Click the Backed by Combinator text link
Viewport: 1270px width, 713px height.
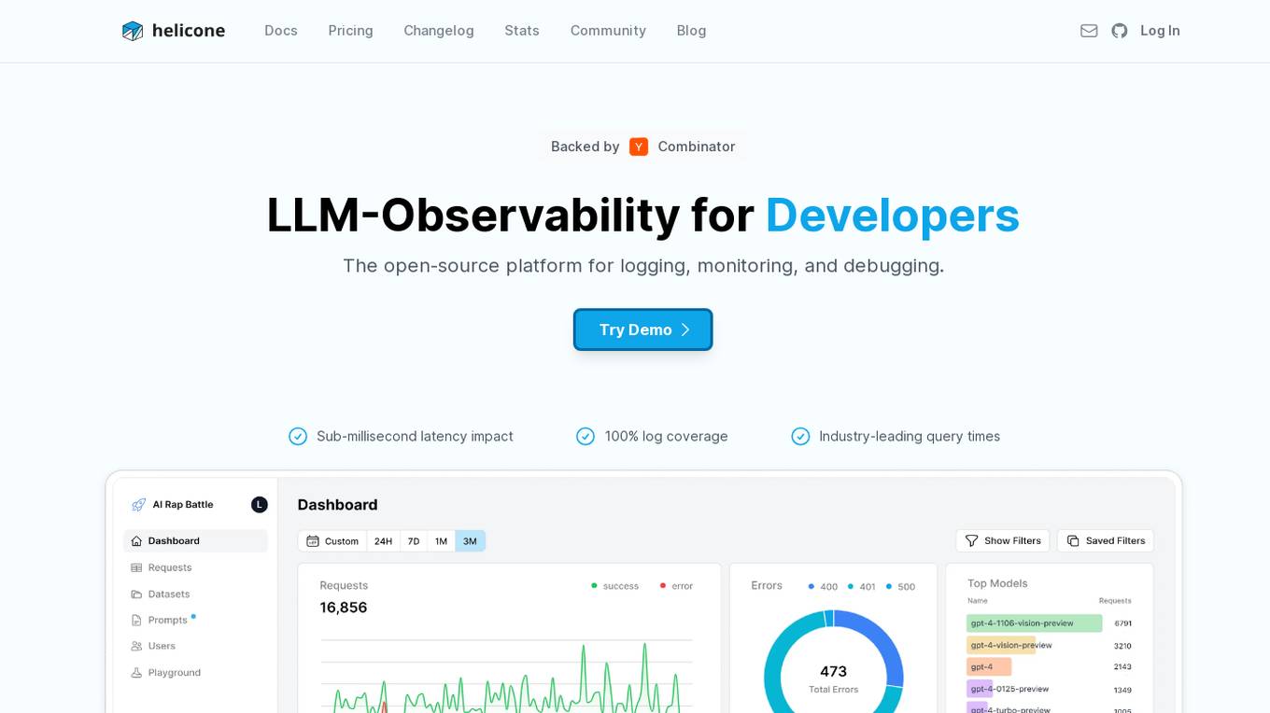643,147
